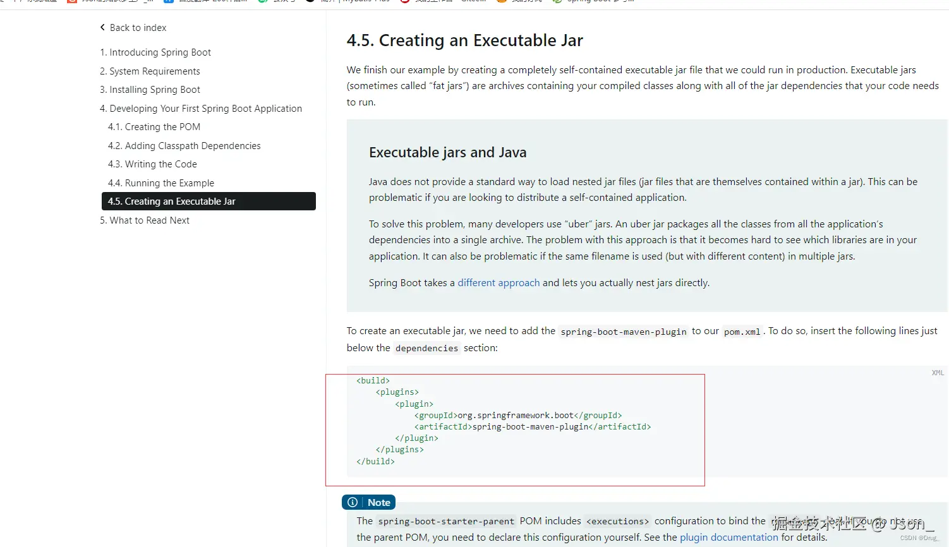Click the inline code 'spring-boot-maven-plugin' in the paragraph

click(624, 332)
